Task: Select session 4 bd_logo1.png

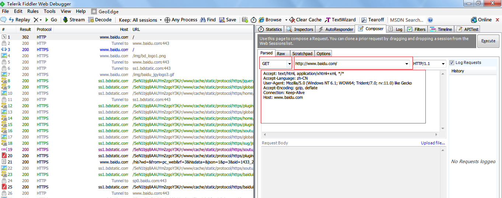Action: (127, 56)
